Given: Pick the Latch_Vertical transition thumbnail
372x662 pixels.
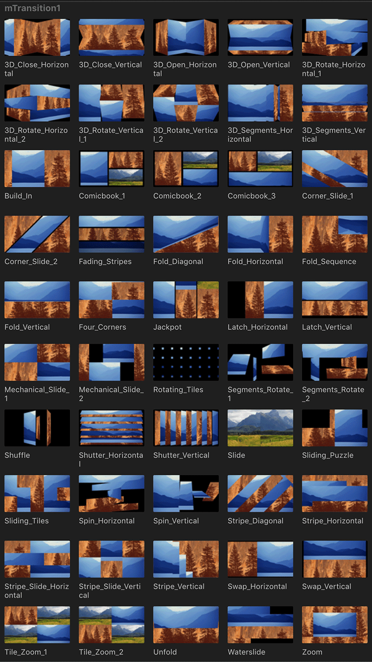Looking at the screenshot, I should (x=335, y=299).
